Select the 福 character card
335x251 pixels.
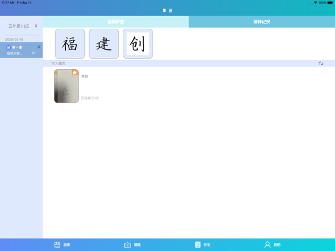coord(70,44)
